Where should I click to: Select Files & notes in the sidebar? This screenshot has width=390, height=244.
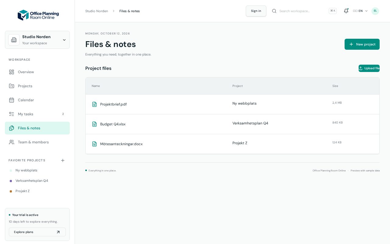pos(37,128)
